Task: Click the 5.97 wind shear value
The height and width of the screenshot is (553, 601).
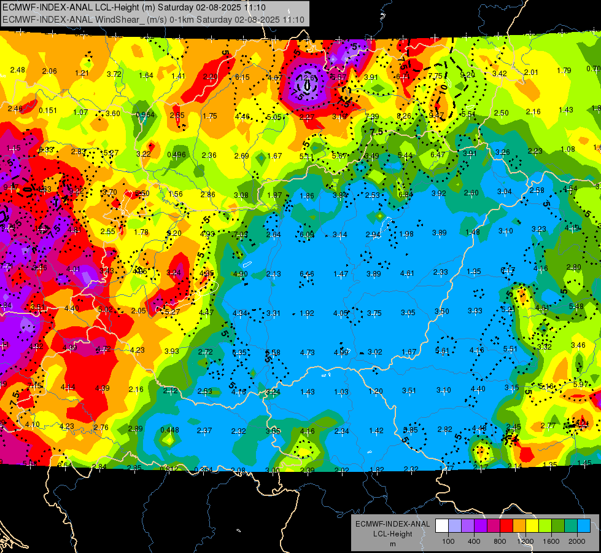Action: click(581, 384)
